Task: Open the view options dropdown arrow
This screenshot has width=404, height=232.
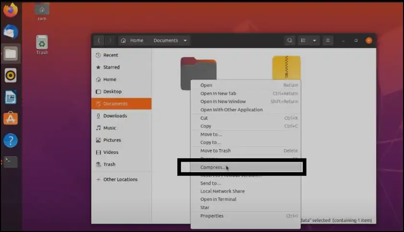Action: click(314, 40)
